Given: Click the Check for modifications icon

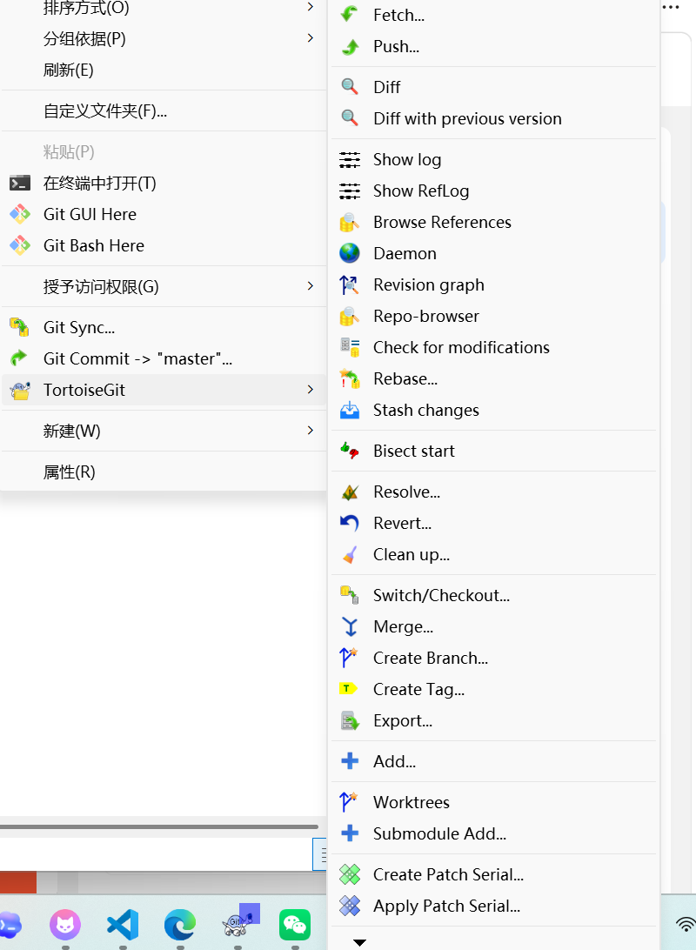Looking at the screenshot, I should click(x=350, y=347).
